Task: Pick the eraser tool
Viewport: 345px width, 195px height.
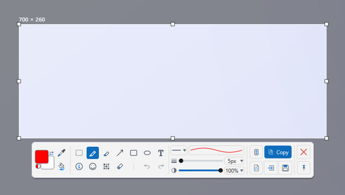Action: point(120,166)
